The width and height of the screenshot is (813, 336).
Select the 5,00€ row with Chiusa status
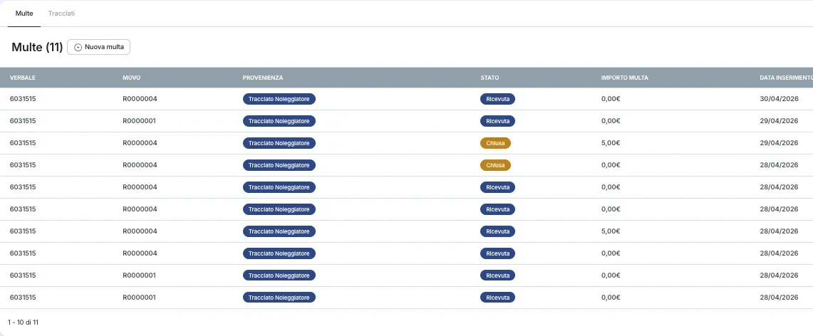pos(406,143)
